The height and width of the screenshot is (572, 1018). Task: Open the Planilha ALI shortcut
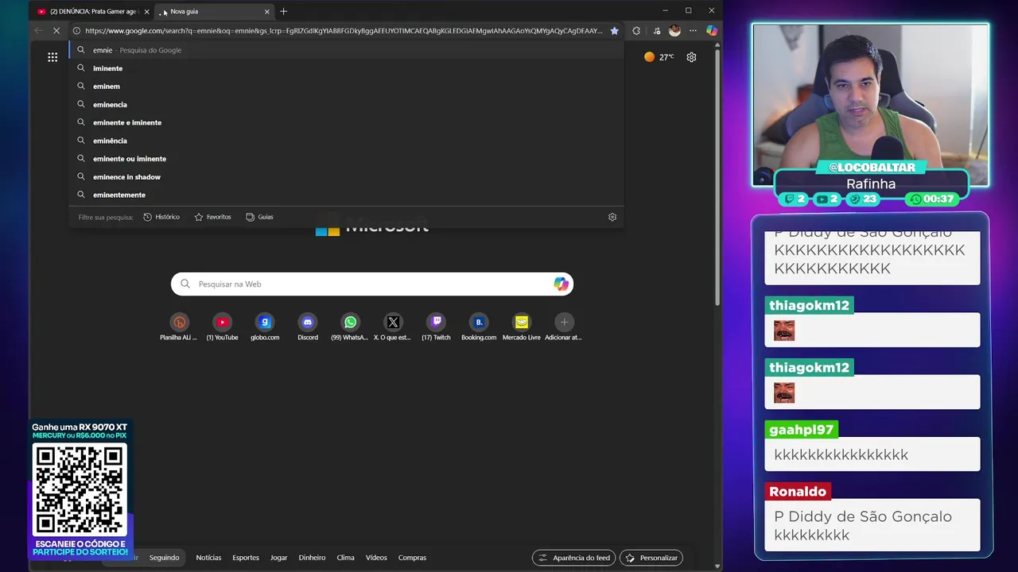pos(179,327)
